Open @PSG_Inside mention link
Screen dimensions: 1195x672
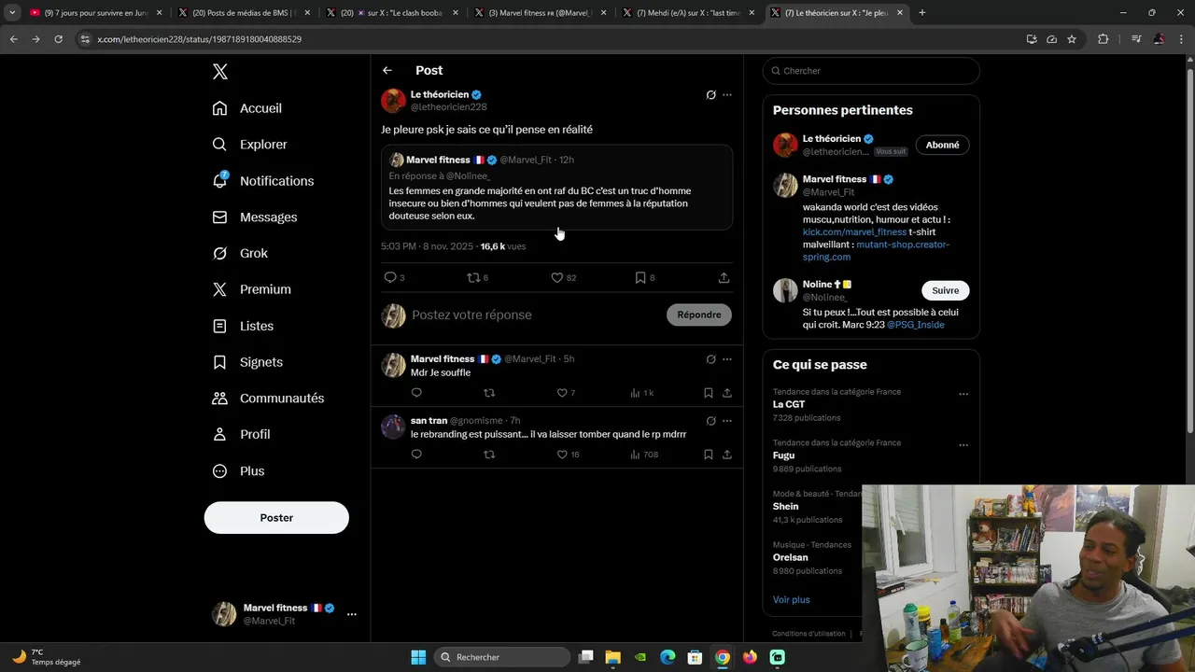coord(915,325)
